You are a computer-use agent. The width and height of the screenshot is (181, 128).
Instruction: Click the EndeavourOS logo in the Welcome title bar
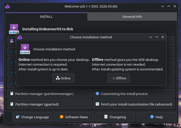tap(8, 6)
